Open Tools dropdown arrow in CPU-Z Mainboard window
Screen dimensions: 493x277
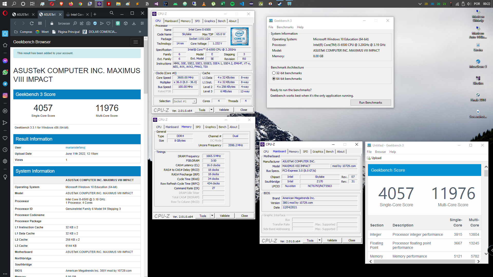point(319,240)
